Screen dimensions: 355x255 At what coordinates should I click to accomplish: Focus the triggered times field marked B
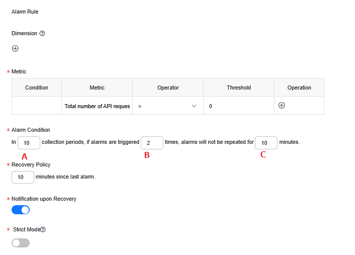click(x=152, y=143)
